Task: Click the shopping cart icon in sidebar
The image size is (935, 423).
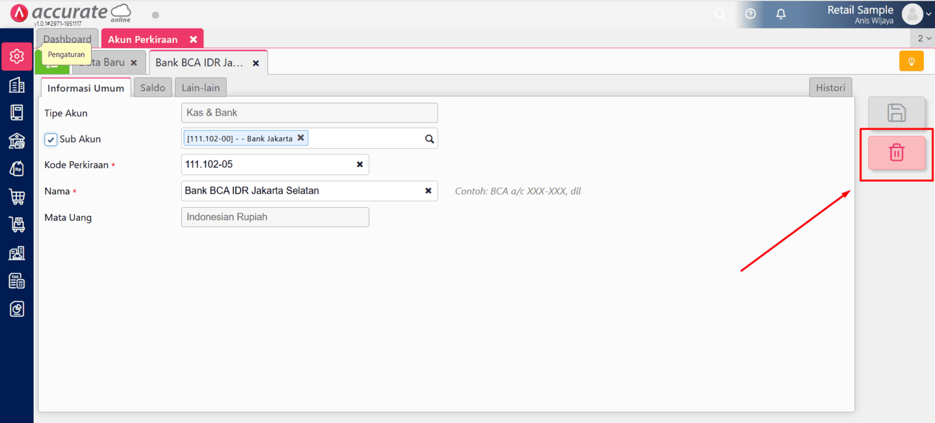Action: [x=17, y=196]
